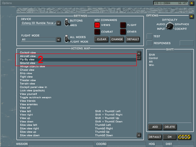
Task: Click the FLIGHT MODE 'All' combo field
Action: [x=38, y=40]
